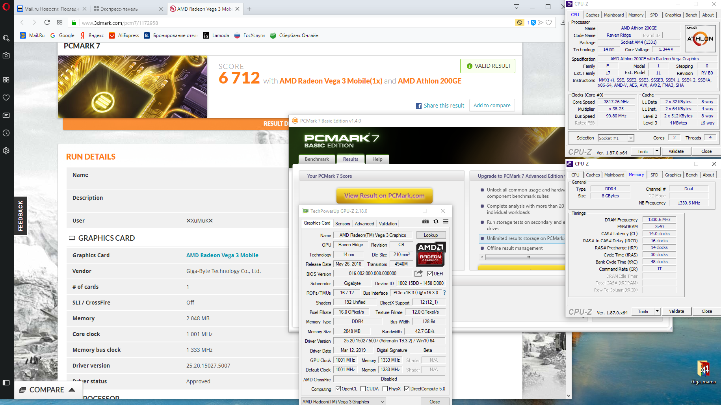Toggle the OpenCL computing checkbox

point(338,389)
